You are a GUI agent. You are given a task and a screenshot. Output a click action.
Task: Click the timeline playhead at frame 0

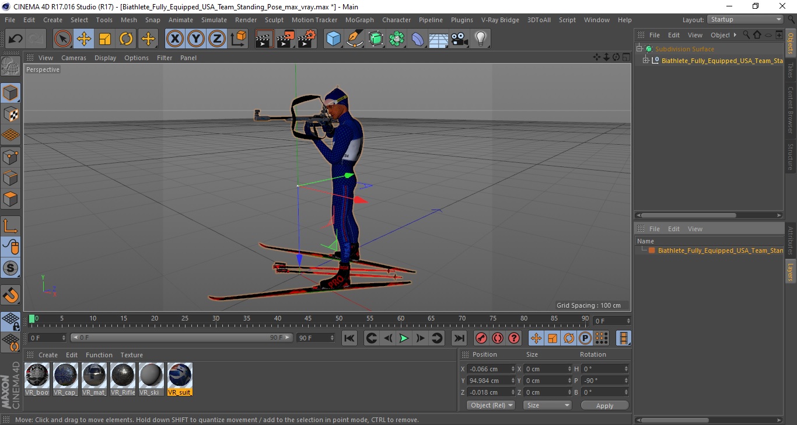pos(32,319)
